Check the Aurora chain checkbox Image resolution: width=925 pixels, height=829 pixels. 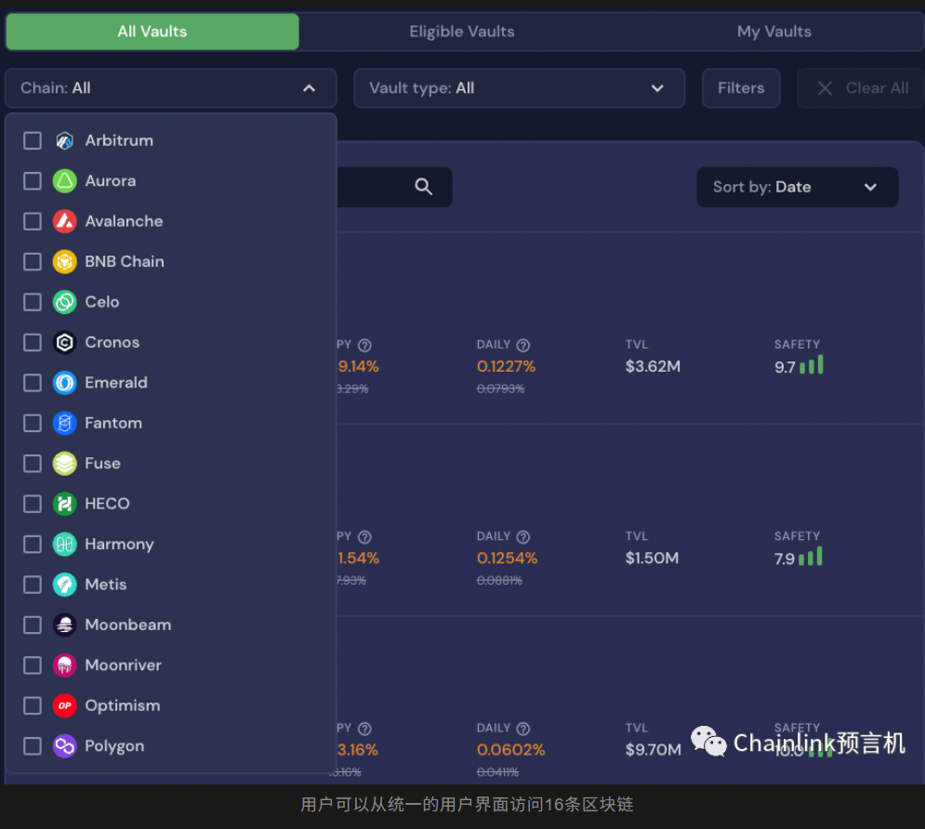(x=33, y=181)
